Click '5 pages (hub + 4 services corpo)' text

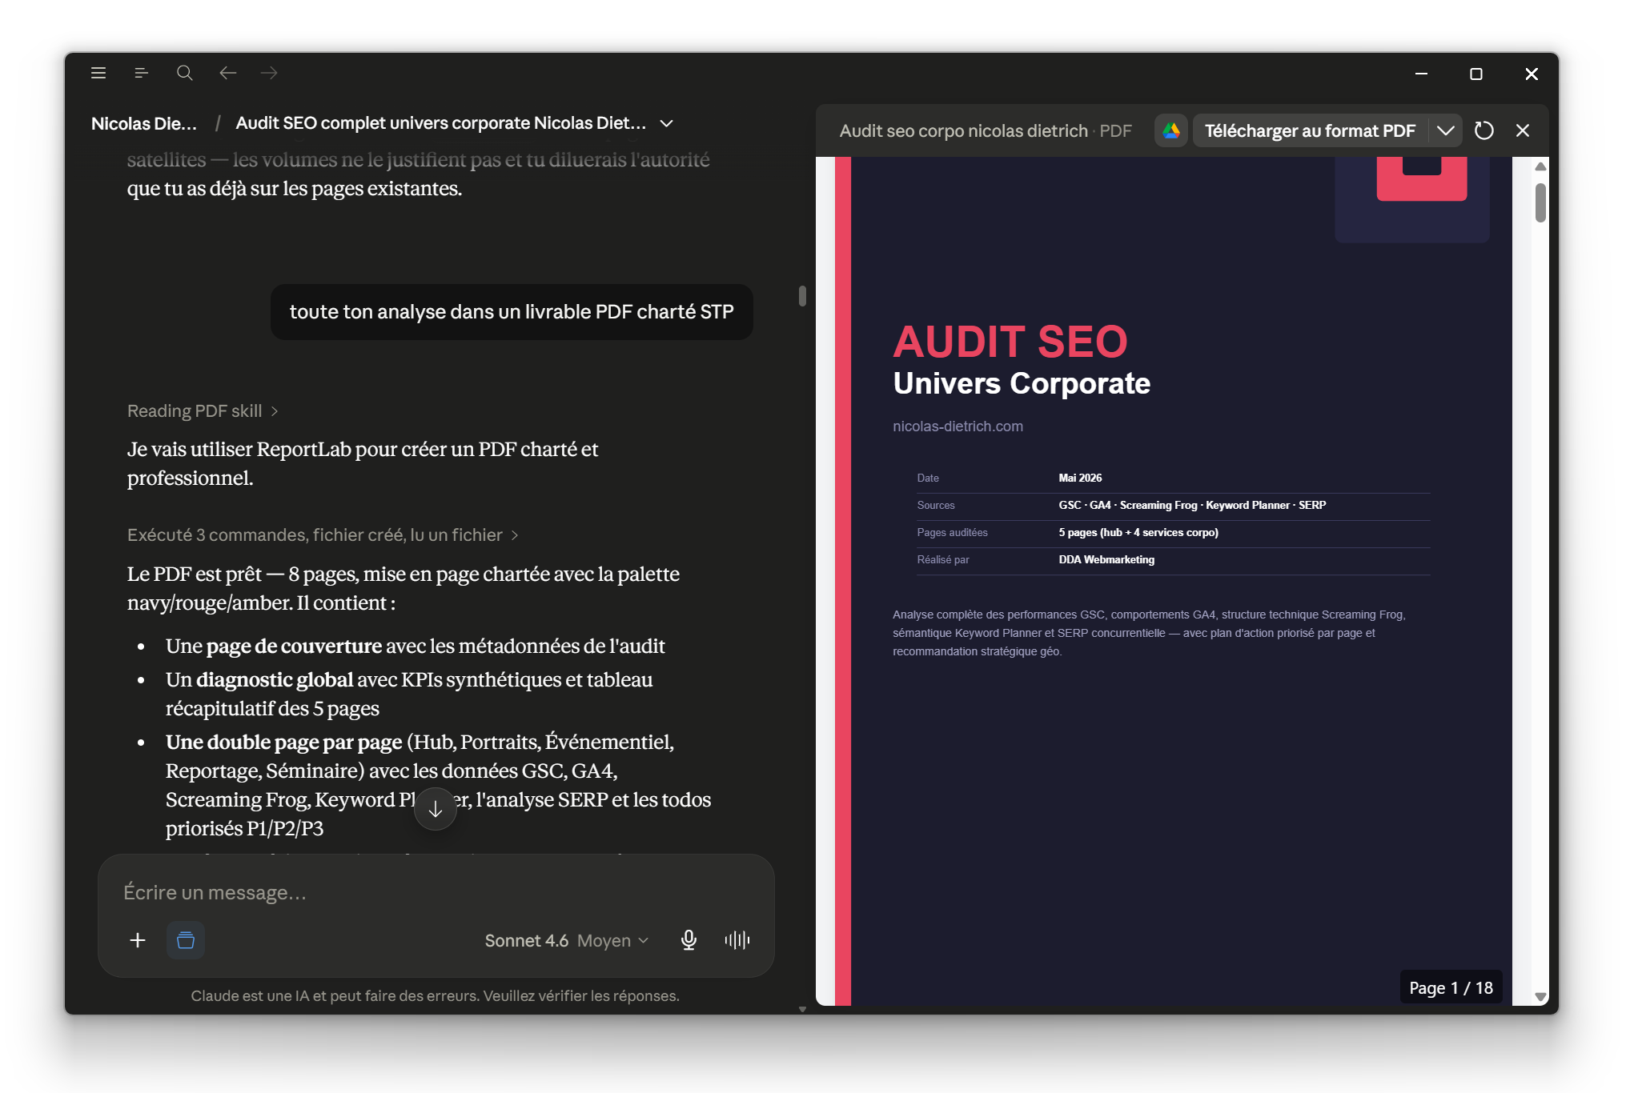[1138, 532]
